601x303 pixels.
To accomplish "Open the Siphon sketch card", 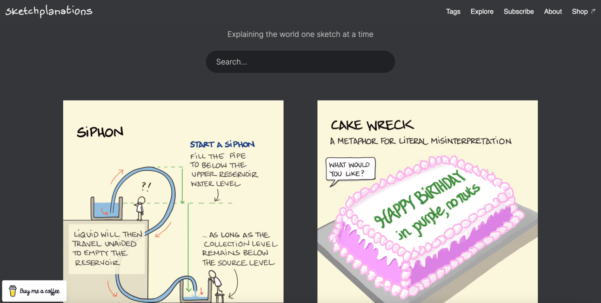I will (x=173, y=202).
